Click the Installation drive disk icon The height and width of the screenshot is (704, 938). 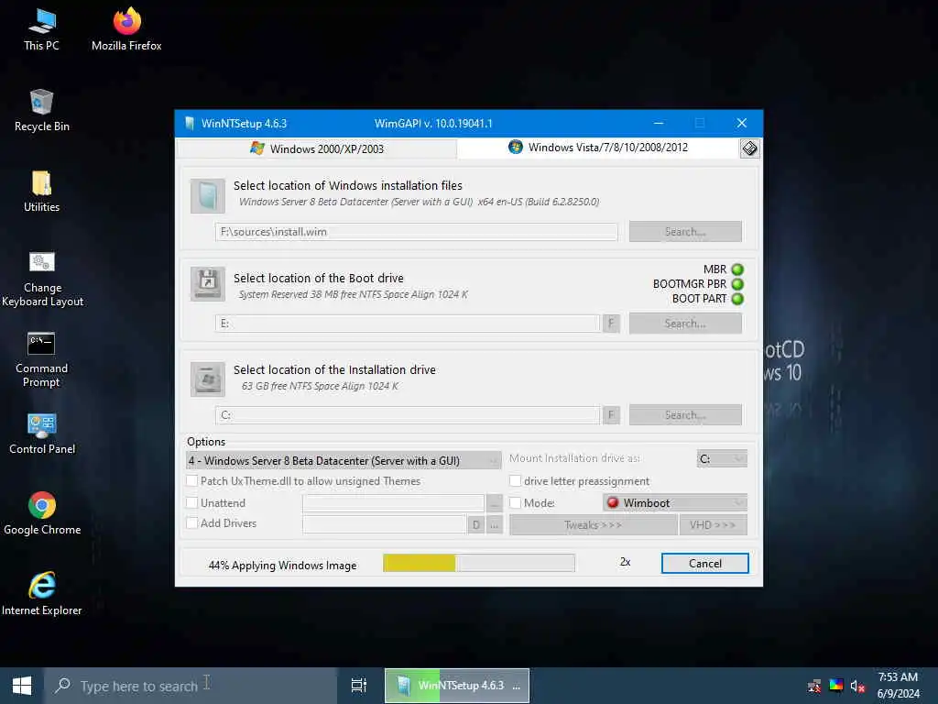pyautogui.click(x=208, y=379)
